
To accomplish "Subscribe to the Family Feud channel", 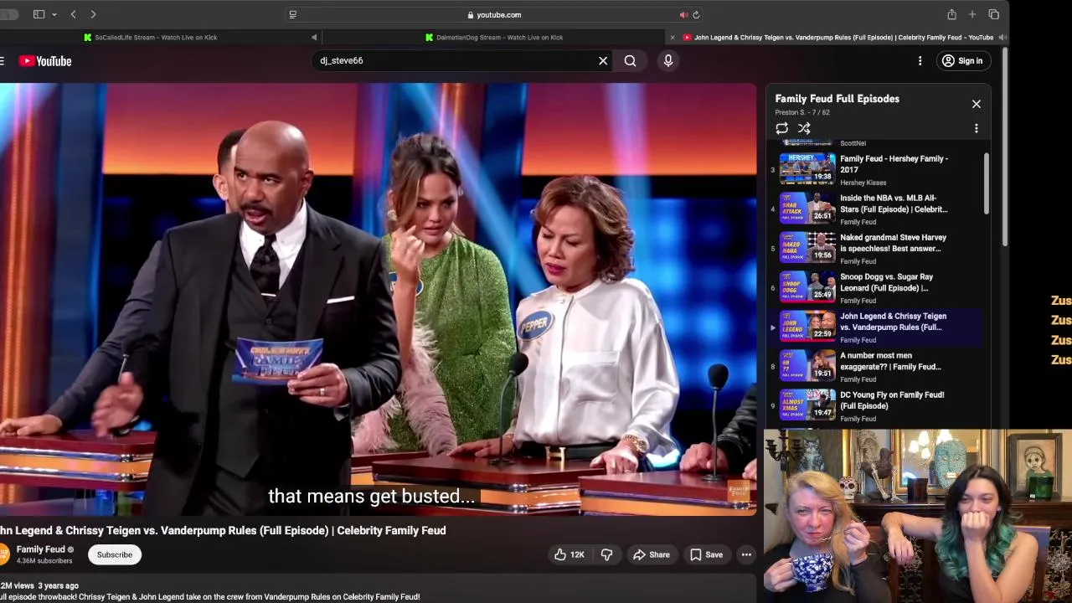I will pos(115,554).
